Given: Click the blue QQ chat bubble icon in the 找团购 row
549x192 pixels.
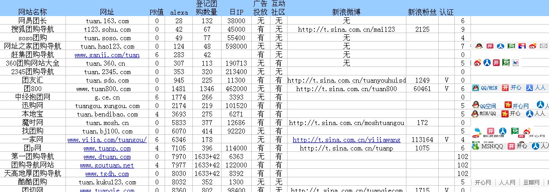Looking at the screenshot, I should pos(477,131).
